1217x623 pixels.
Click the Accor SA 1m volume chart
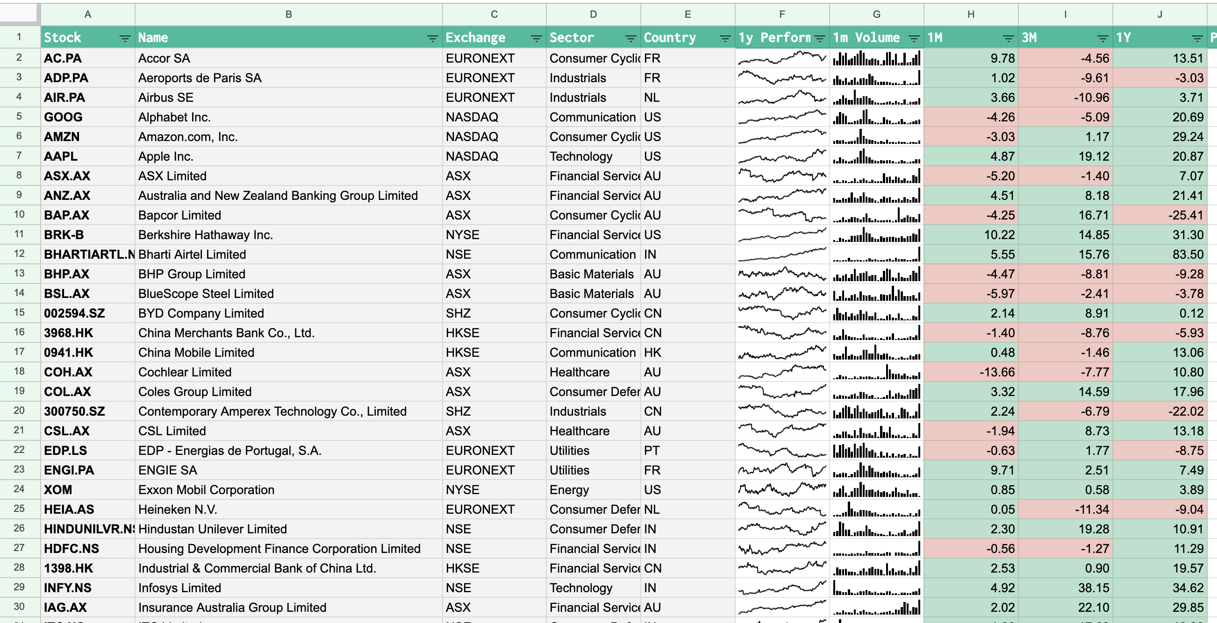pos(876,58)
